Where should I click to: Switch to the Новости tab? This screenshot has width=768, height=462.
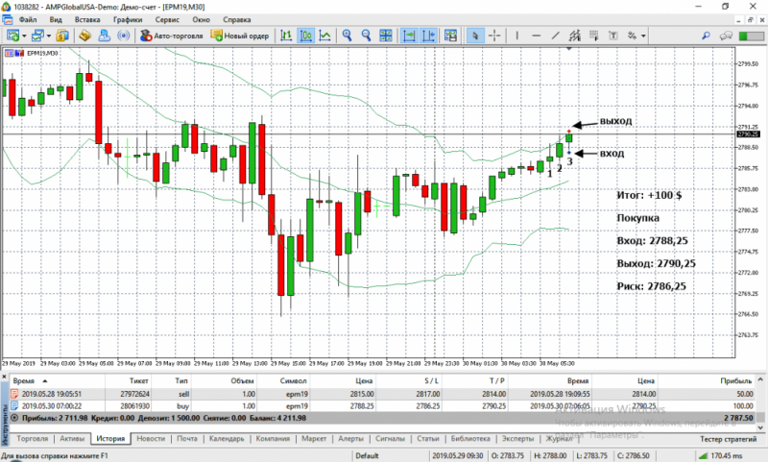tap(151, 439)
